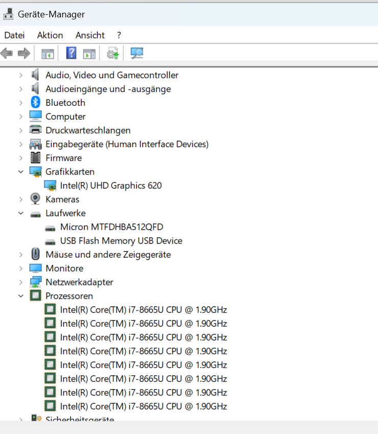The height and width of the screenshot is (434, 378).
Task: Click the Monitore category icon
Action: tap(35, 268)
